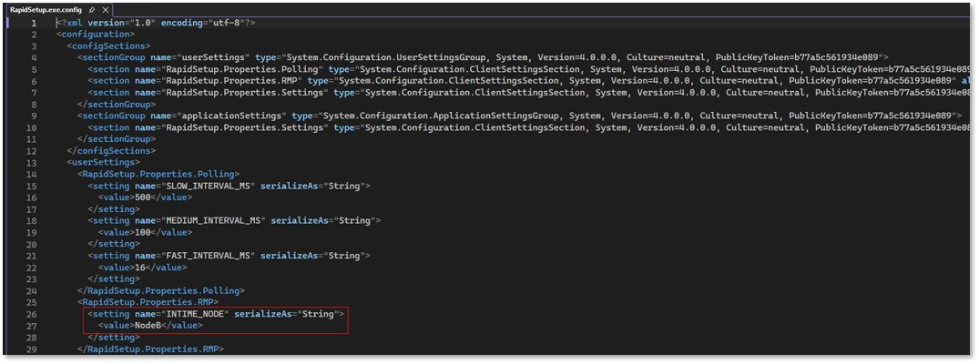
Task: Click the <userSettings> opening tag on line 13
Action: [x=103, y=162]
